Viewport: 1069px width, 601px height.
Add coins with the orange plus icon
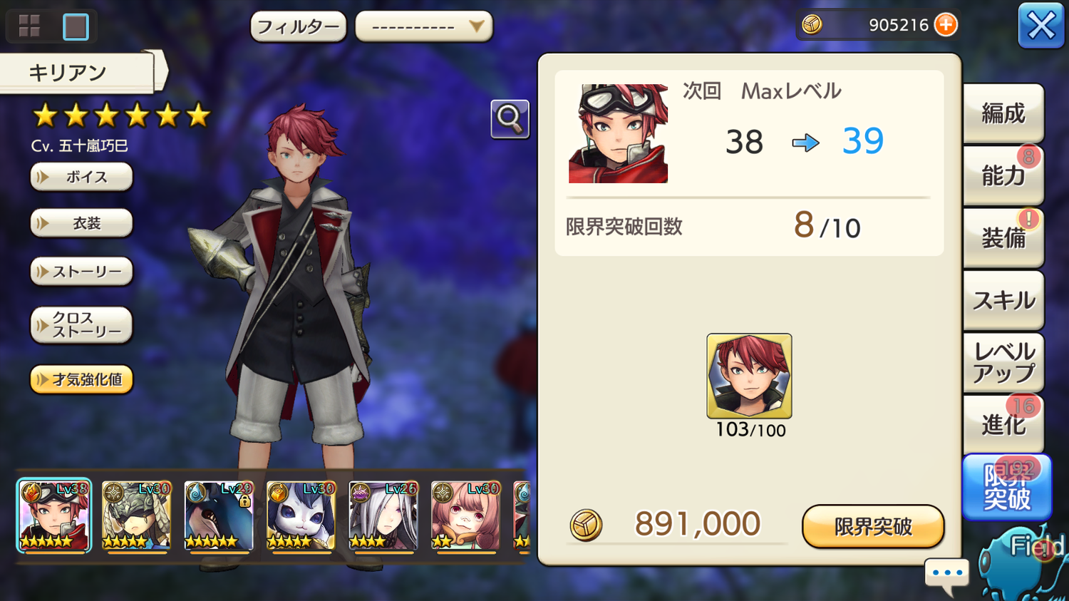pyautogui.click(x=946, y=25)
